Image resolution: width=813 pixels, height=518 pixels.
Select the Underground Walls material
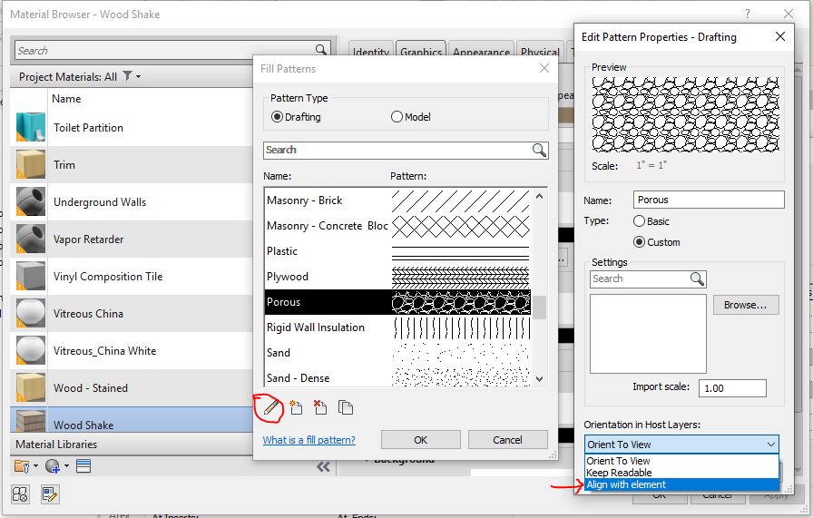pos(132,201)
